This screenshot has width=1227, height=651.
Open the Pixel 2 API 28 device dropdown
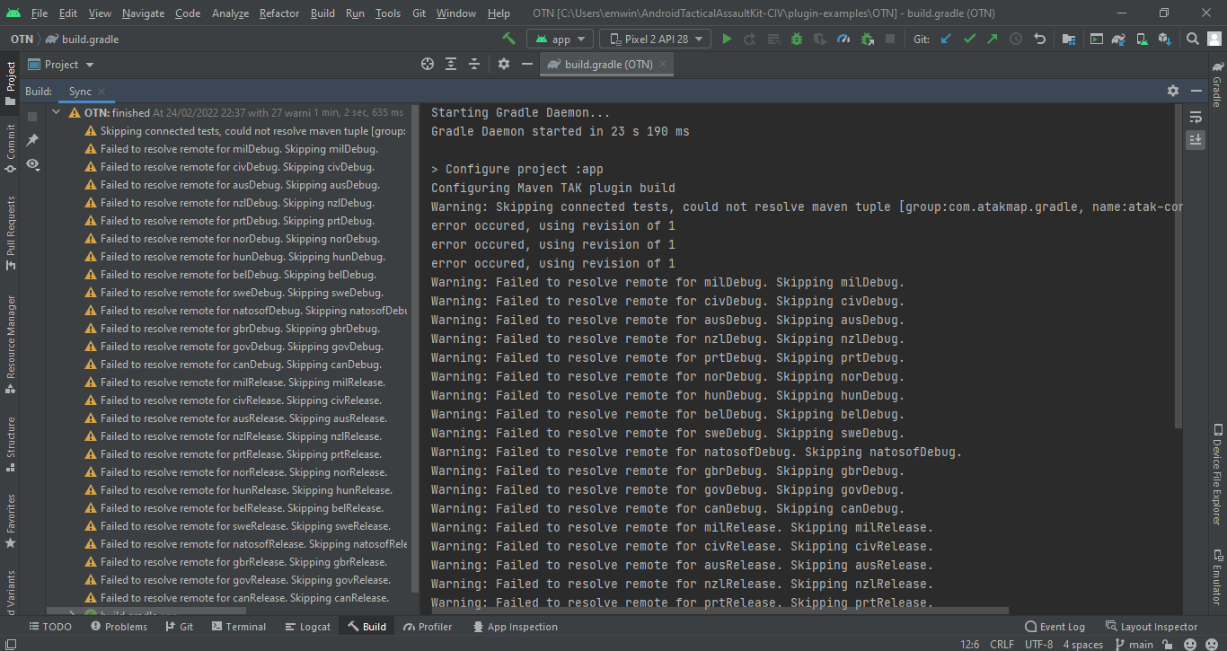pyautogui.click(x=655, y=39)
